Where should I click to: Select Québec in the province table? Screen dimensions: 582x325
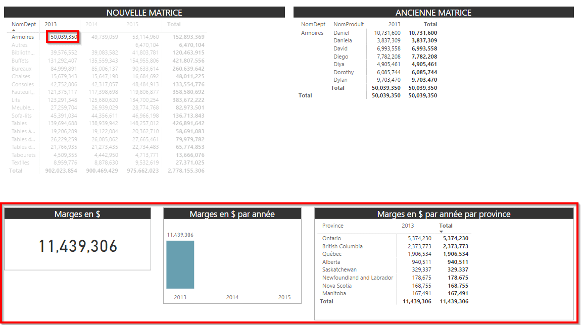click(331, 254)
